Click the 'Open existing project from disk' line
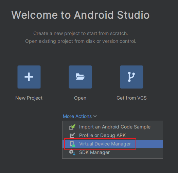Image resolution: width=178 pixels, height=173 pixels. [81, 41]
